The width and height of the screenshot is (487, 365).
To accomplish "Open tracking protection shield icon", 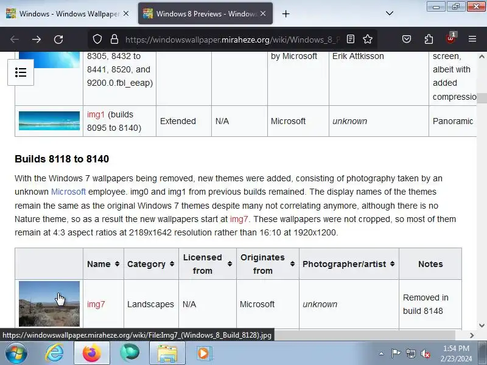I will (97, 40).
